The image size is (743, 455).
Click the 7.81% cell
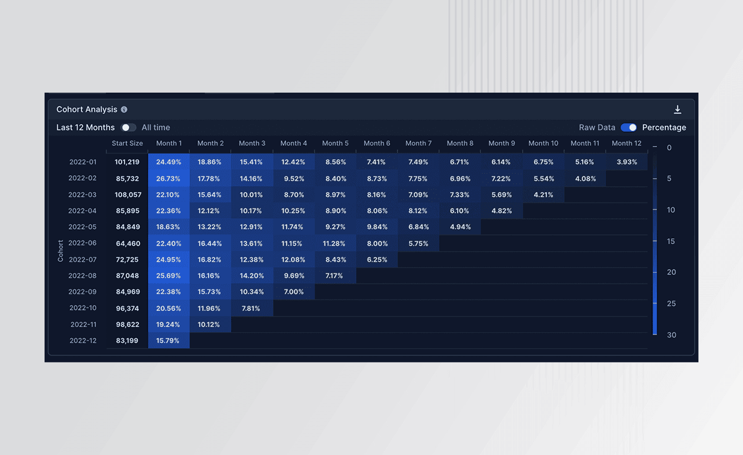tap(252, 308)
